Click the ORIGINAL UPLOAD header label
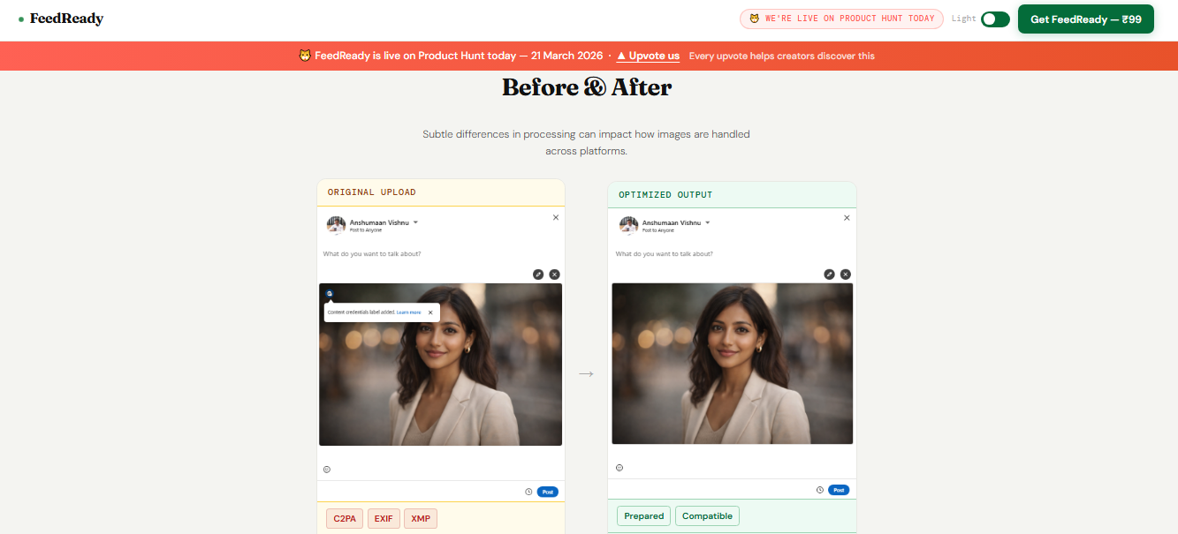Image resolution: width=1178 pixels, height=534 pixels. pyautogui.click(x=371, y=192)
